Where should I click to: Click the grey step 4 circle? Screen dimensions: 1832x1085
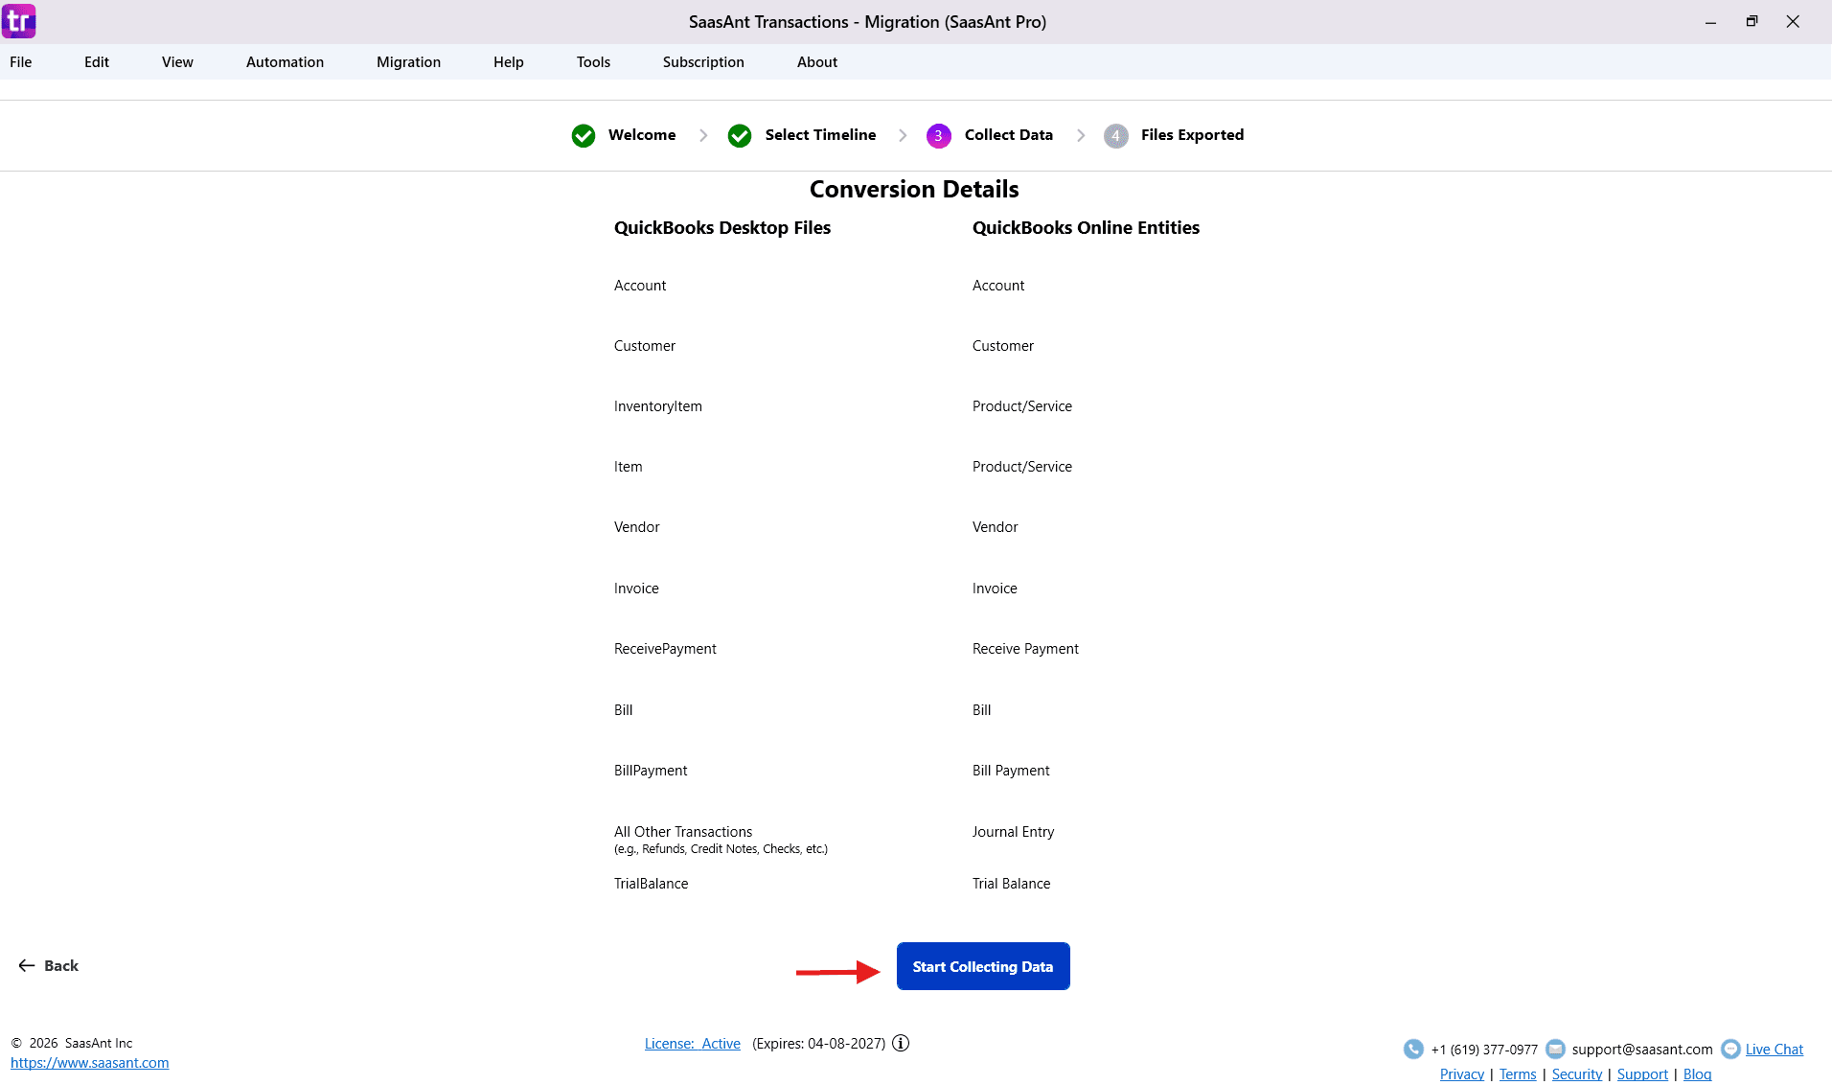[1116, 135]
